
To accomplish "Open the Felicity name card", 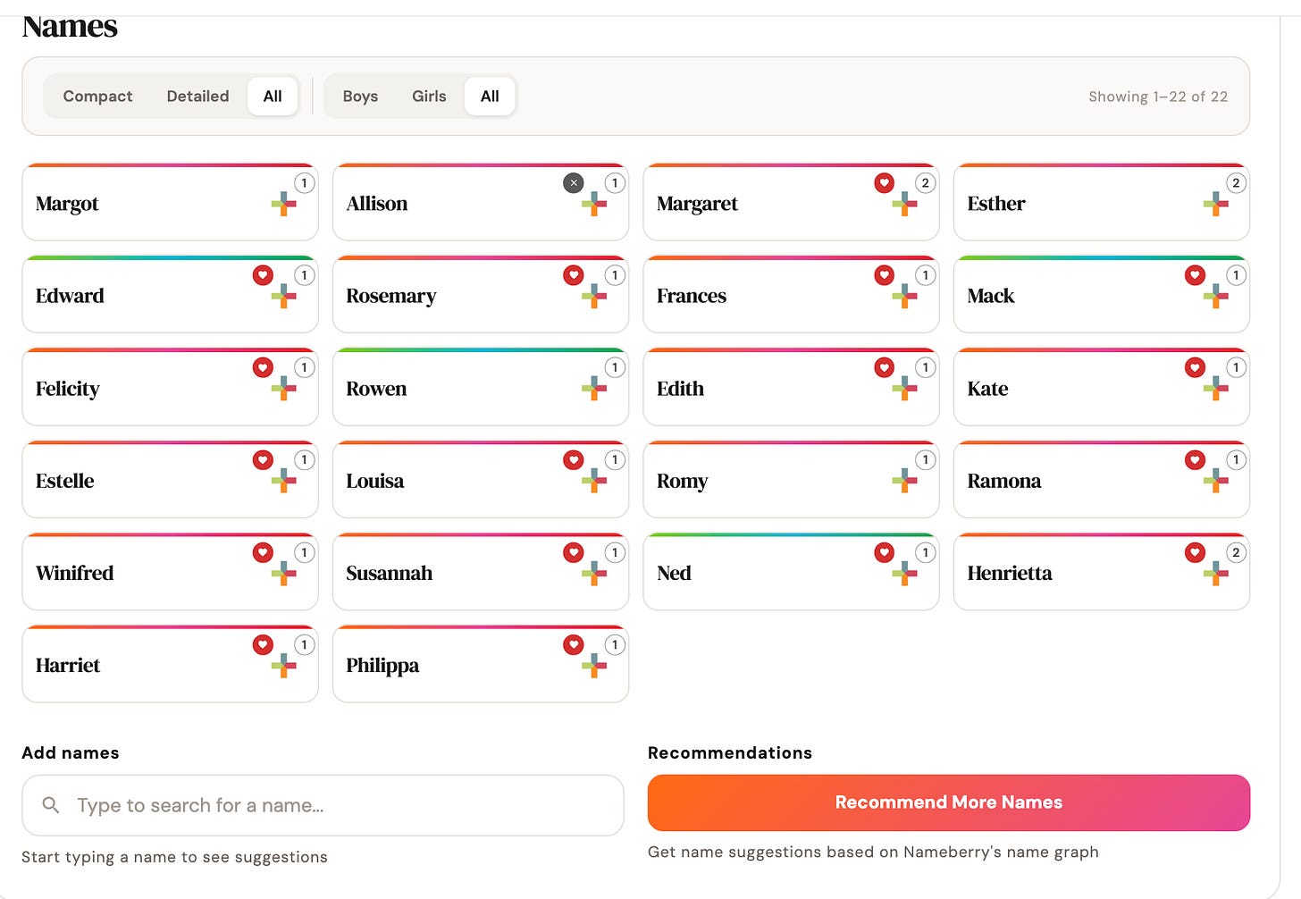I will pos(170,387).
